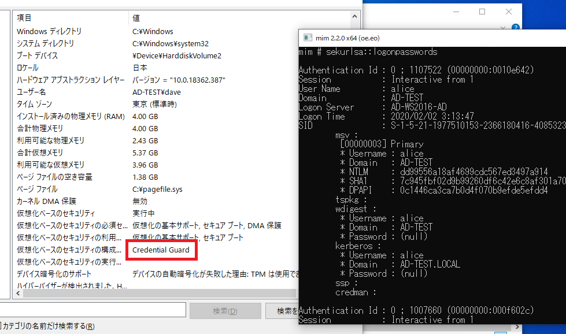Click the 東京 (標準時) value

(154, 104)
